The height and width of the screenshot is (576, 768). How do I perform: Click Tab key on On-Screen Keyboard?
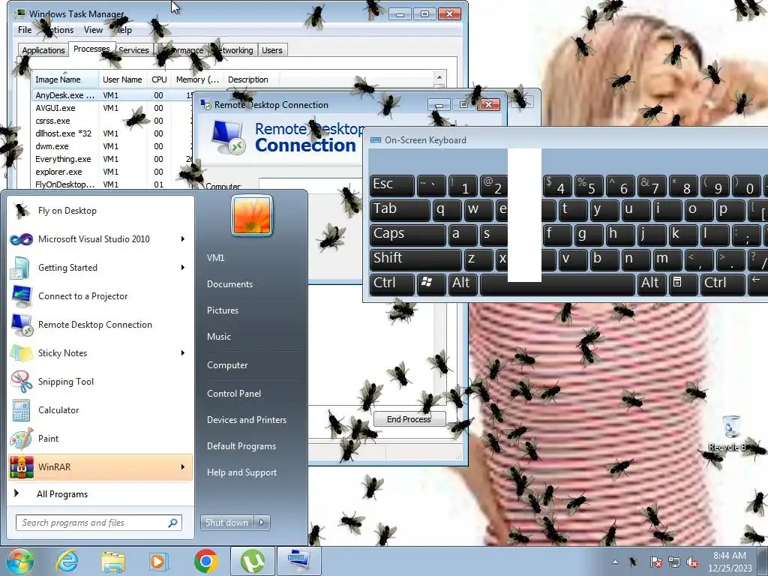(x=400, y=210)
